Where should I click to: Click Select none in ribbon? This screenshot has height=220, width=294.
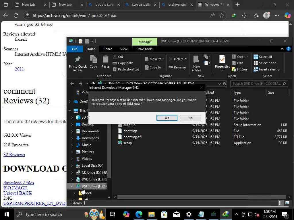click(265, 63)
